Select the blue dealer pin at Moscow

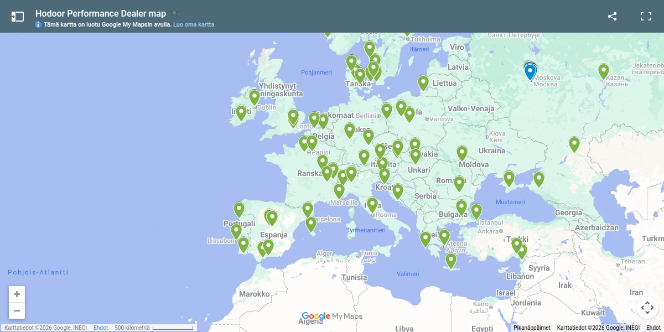530,72
